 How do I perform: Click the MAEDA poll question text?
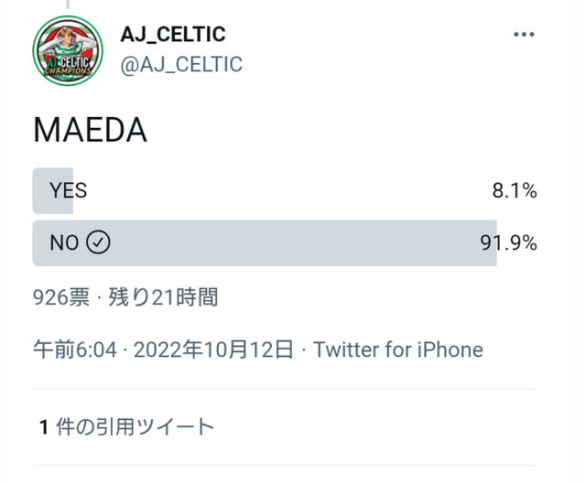click(x=90, y=130)
